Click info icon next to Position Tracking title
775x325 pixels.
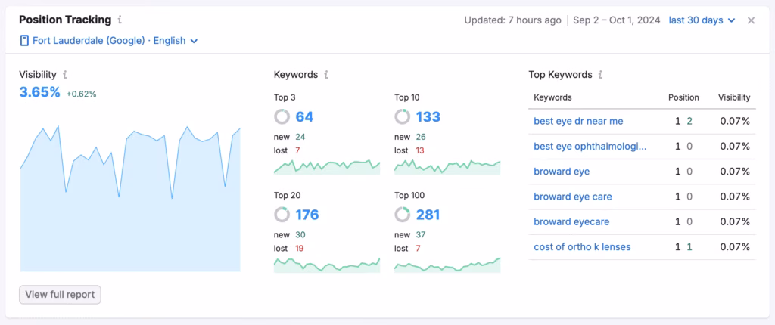(x=120, y=20)
